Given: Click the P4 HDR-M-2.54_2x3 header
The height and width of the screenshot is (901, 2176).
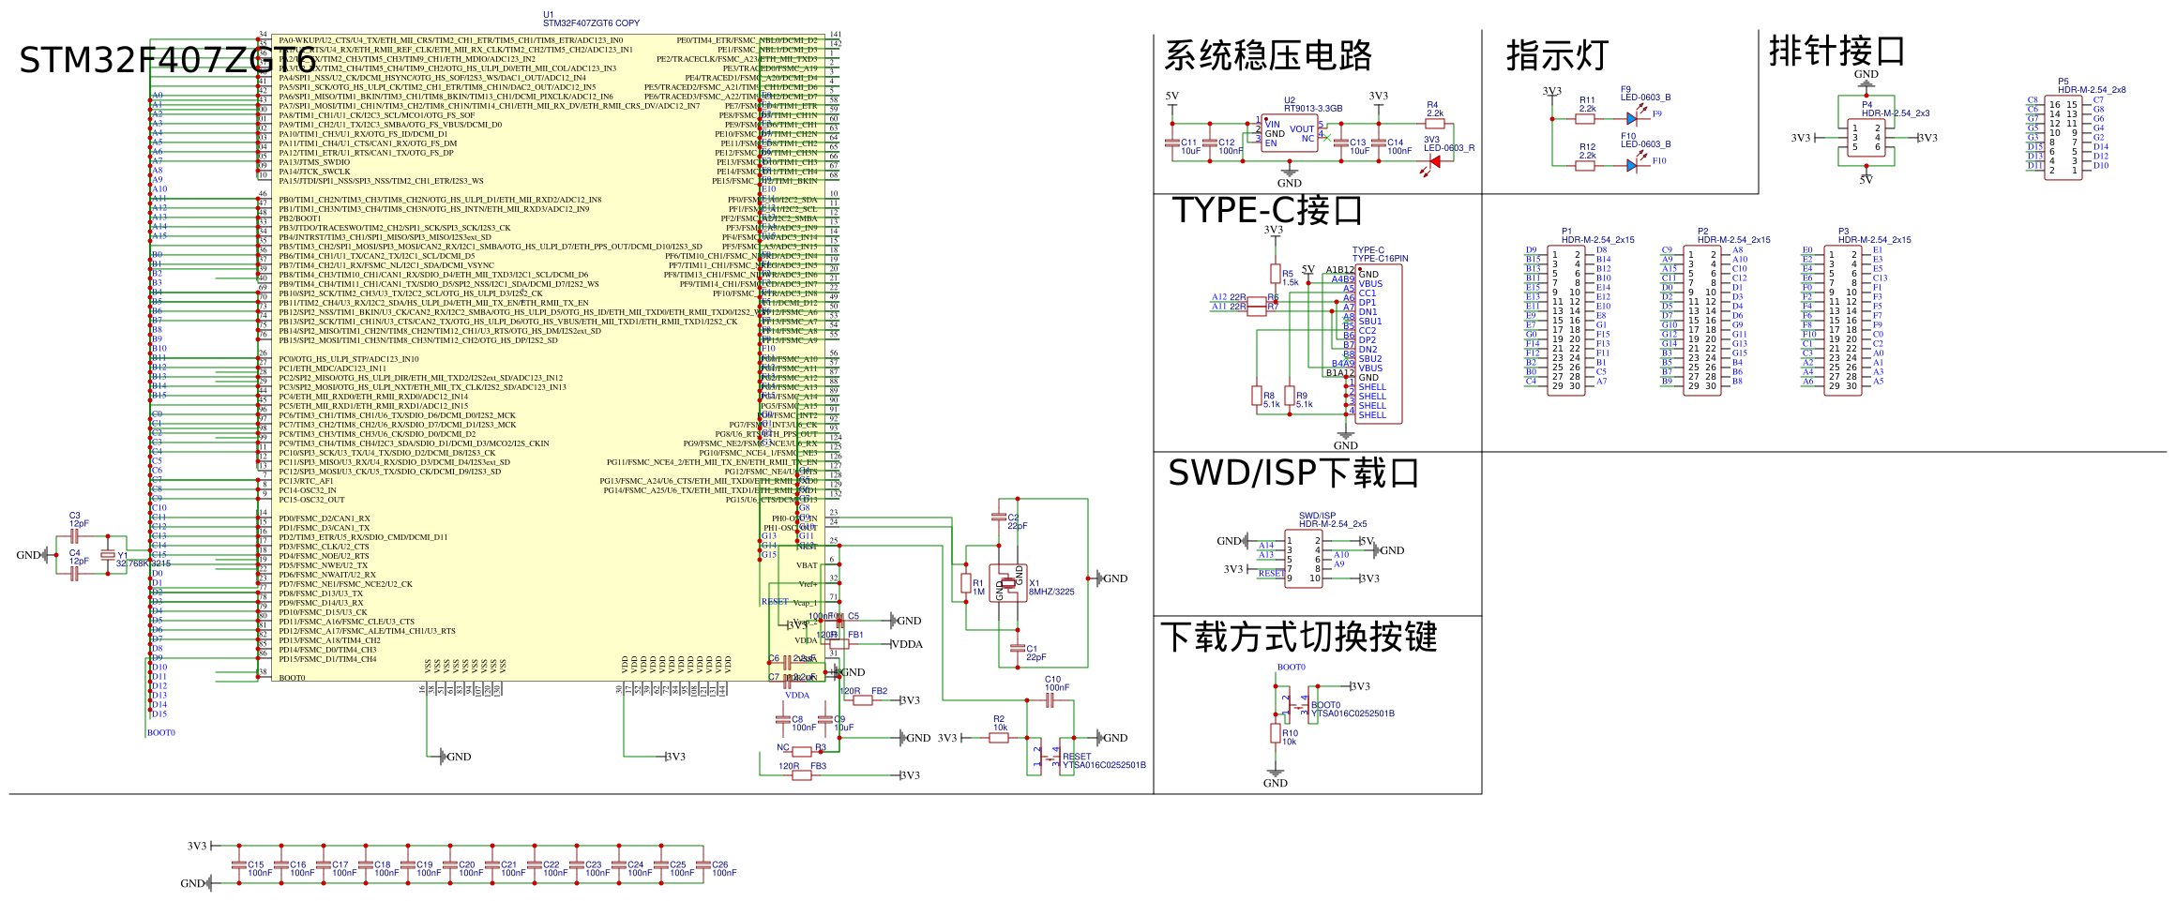Looking at the screenshot, I should [1866, 138].
